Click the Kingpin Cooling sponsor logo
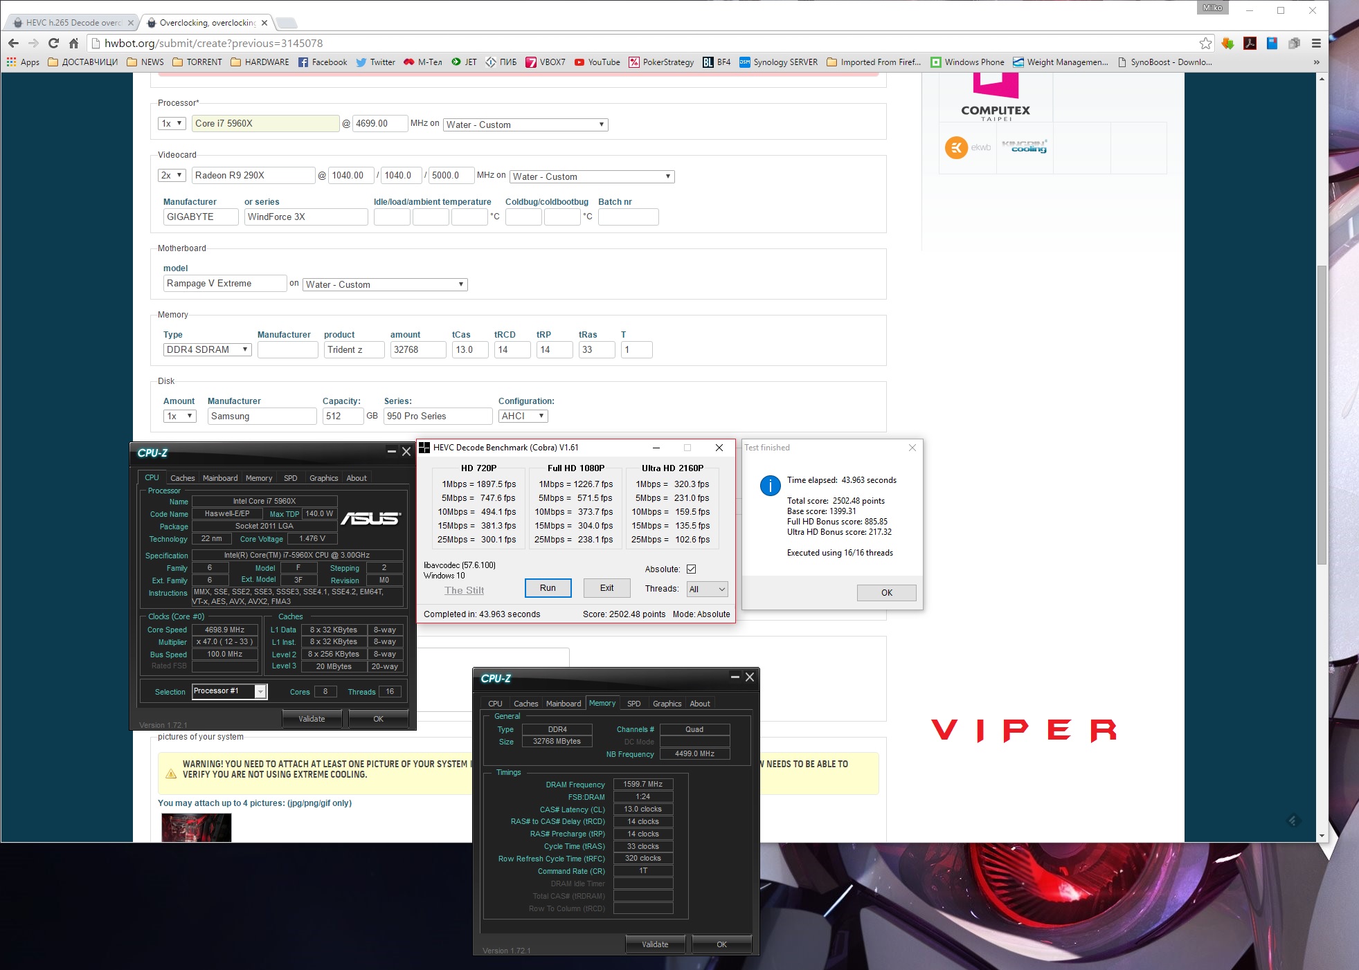 [x=1025, y=146]
